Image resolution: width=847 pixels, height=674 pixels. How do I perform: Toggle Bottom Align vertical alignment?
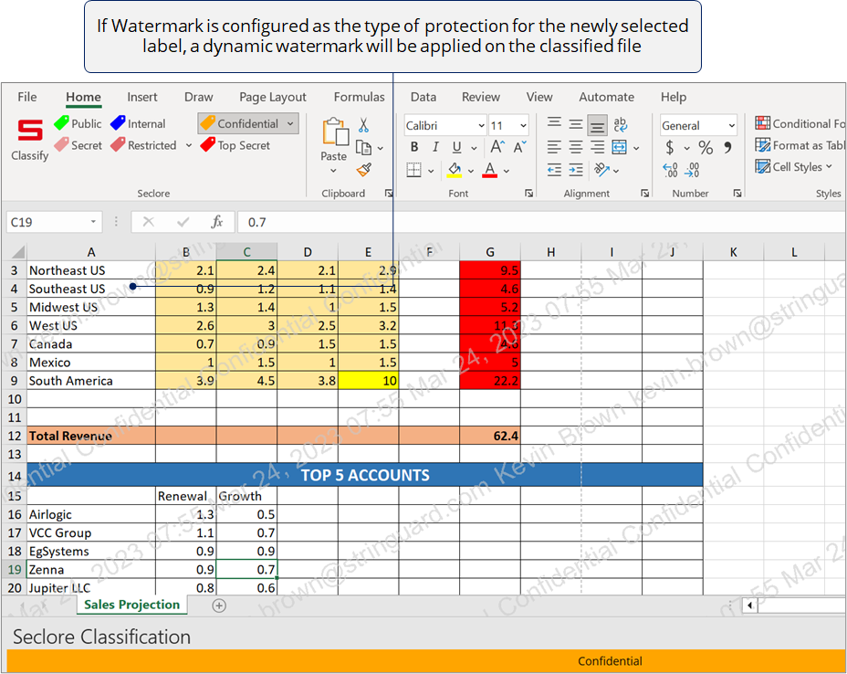tap(598, 126)
